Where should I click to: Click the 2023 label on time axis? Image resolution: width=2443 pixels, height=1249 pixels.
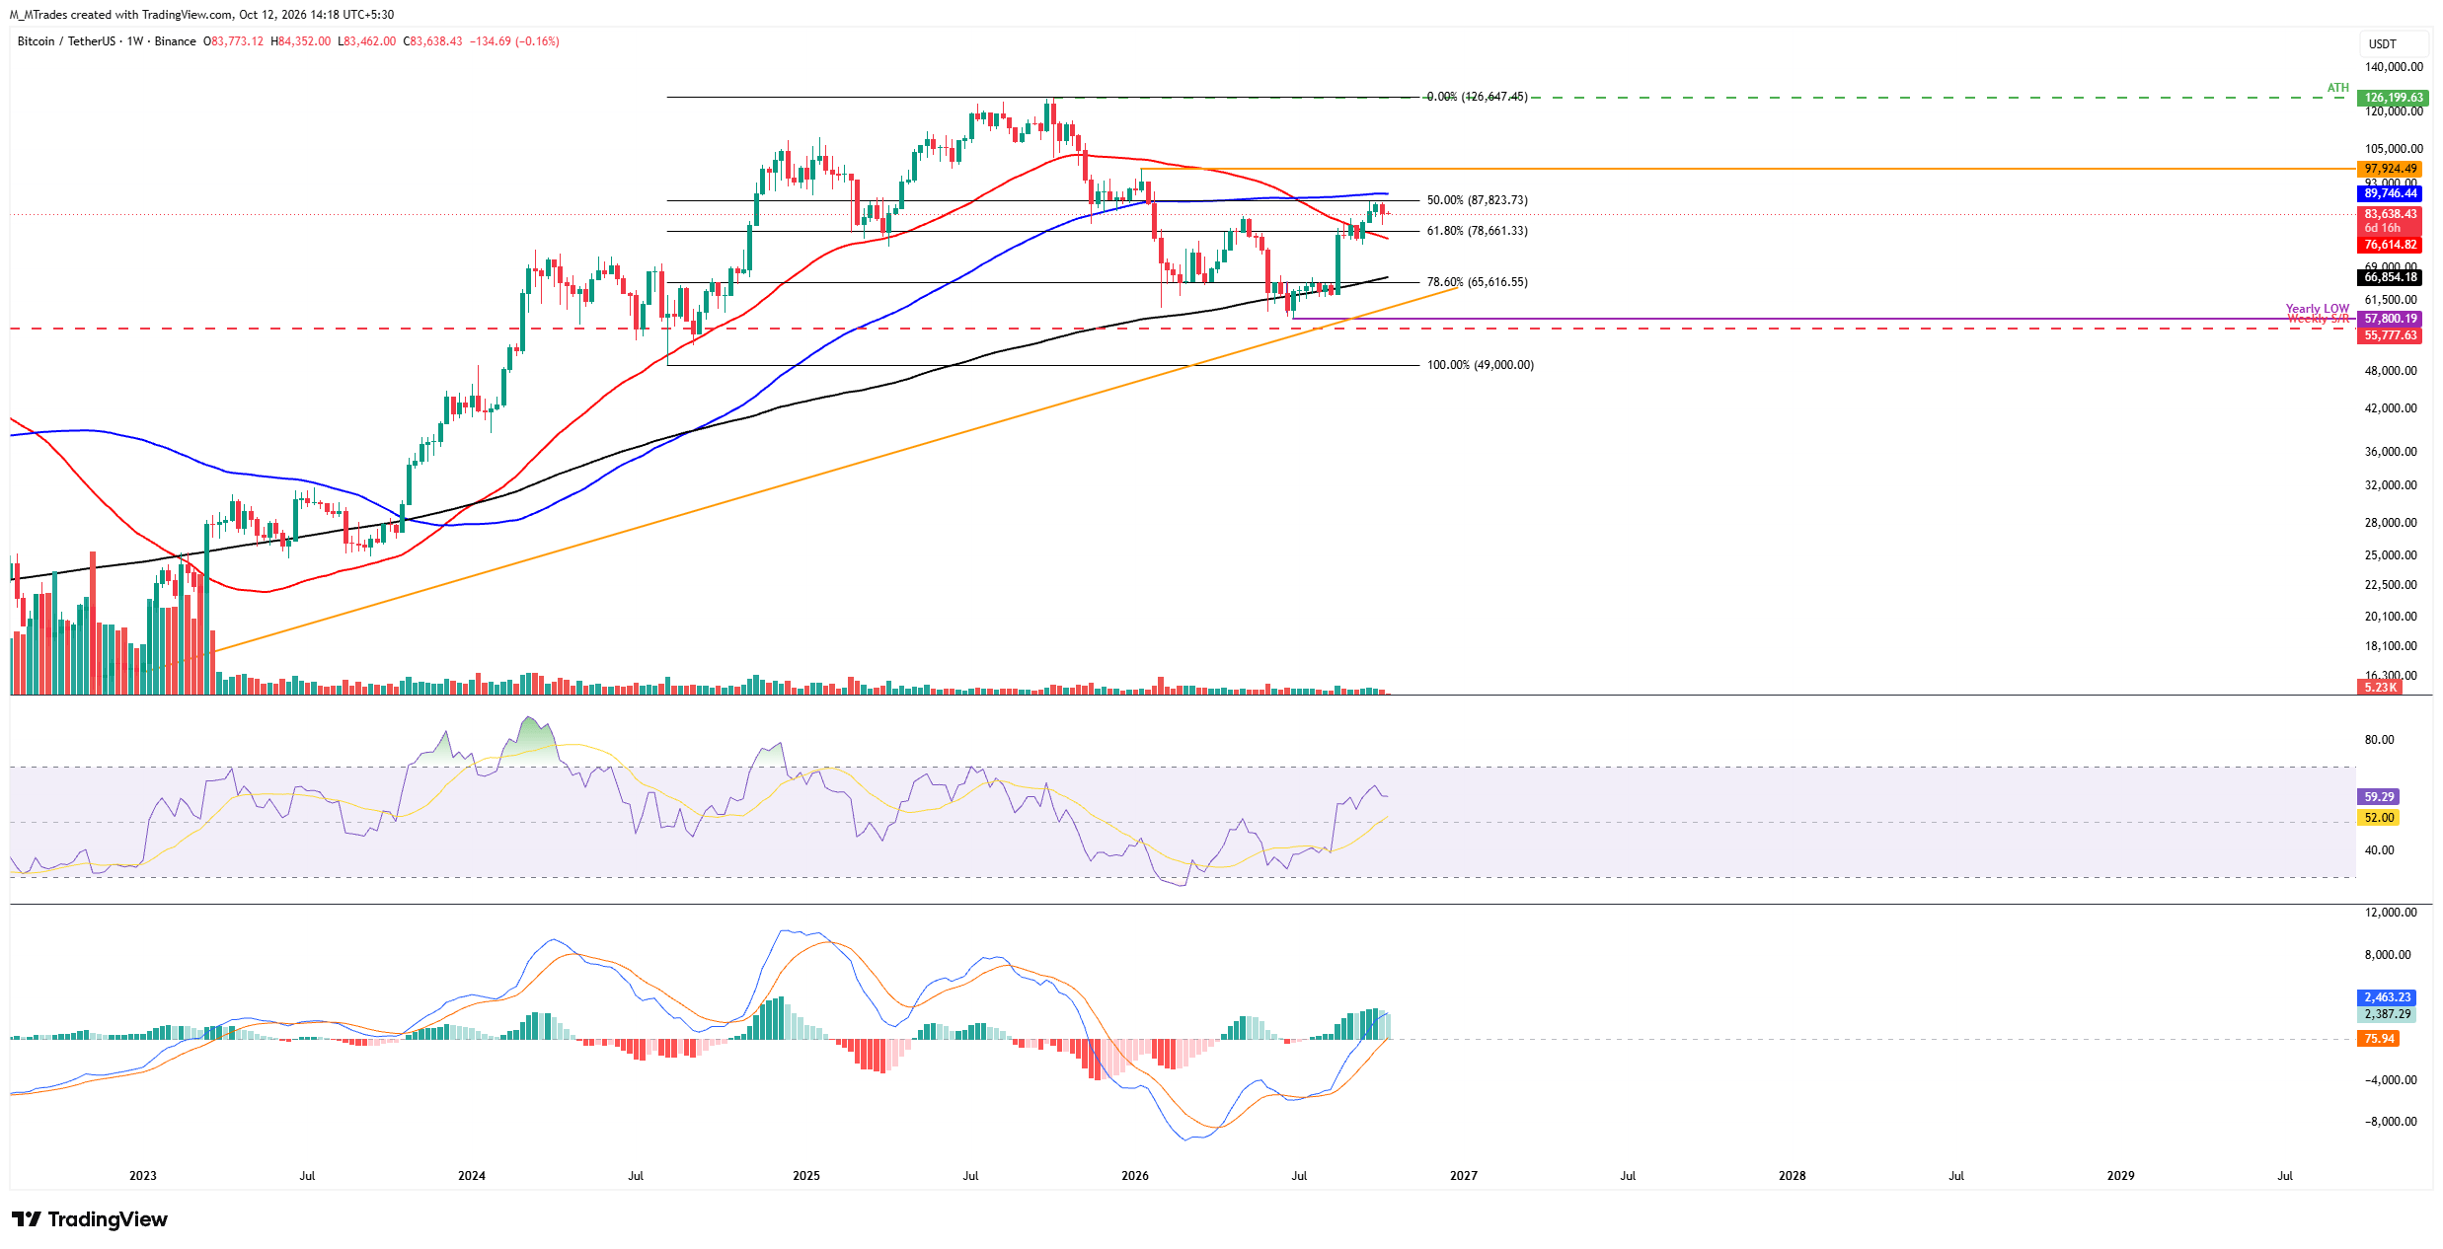coord(143,1176)
